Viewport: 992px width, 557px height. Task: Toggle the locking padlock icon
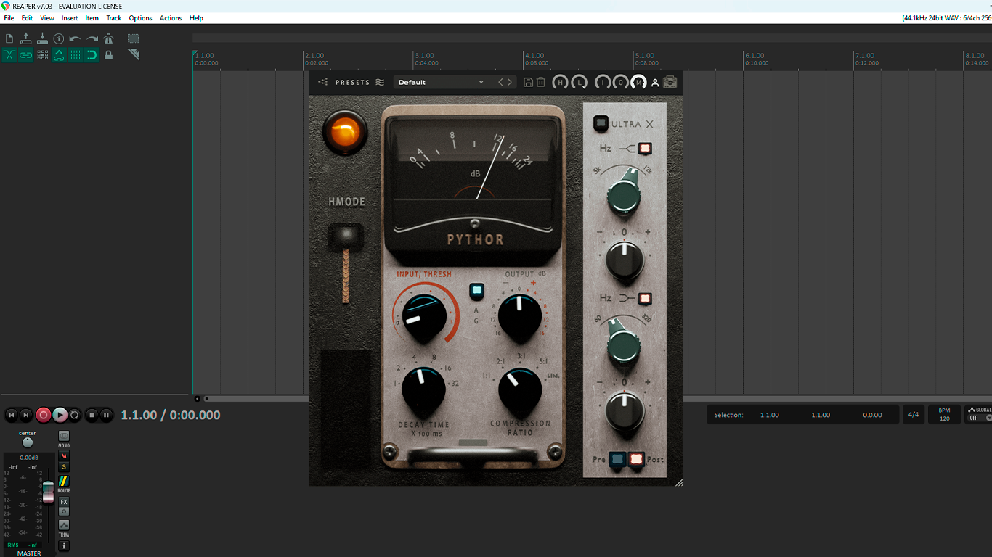point(109,55)
